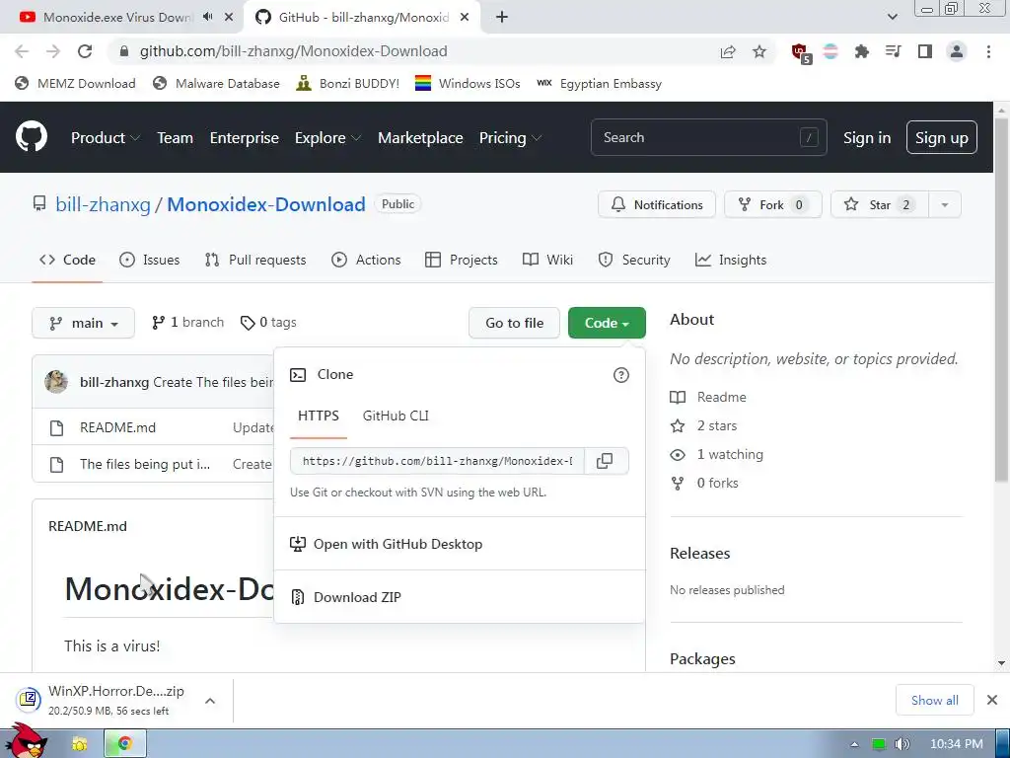Click the Chrome icon in taskbar
1010x758 pixels.
(x=125, y=743)
